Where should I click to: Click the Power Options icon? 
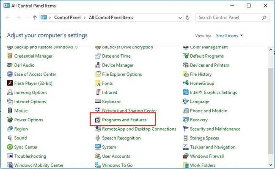point(10,120)
